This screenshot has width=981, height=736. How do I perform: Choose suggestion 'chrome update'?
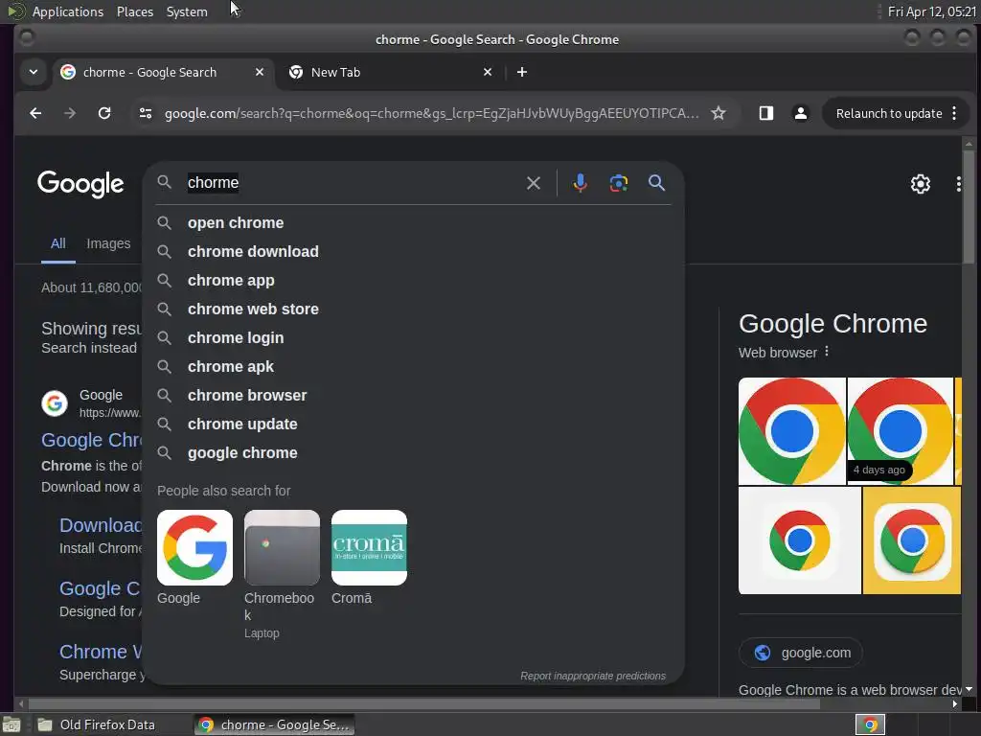(x=413, y=425)
